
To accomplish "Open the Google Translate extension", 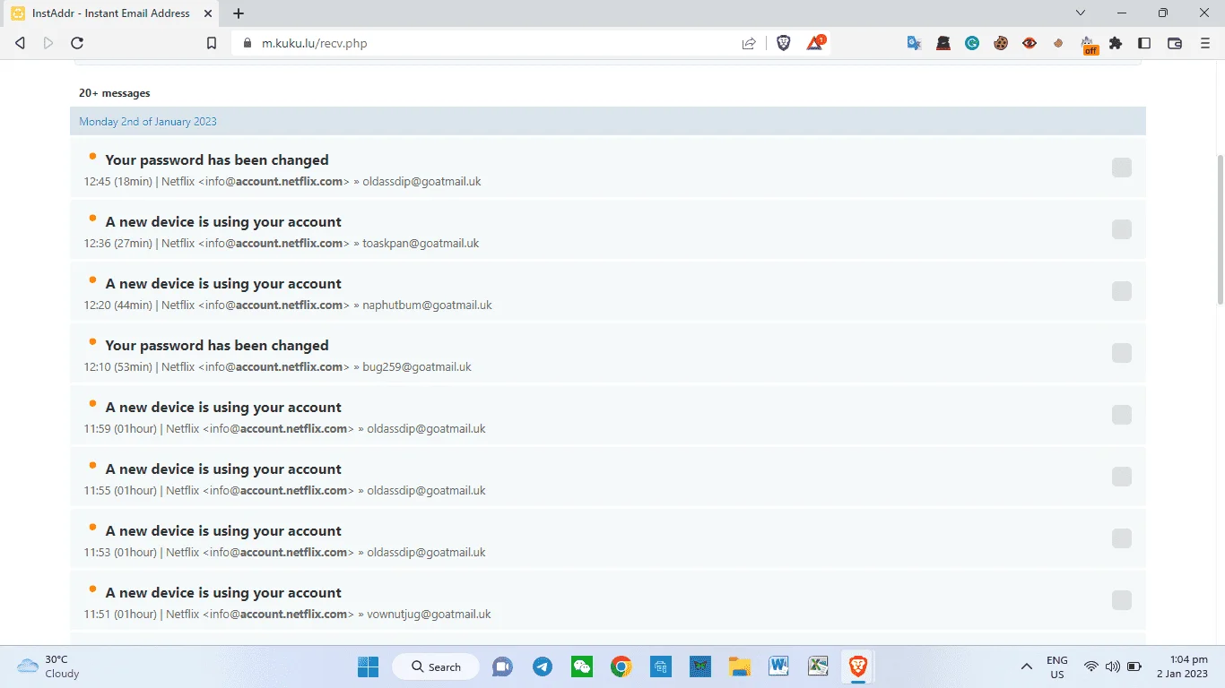I will pyautogui.click(x=914, y=43).
